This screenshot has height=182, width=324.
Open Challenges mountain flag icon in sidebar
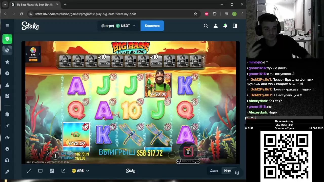click(x=7, y=85)
